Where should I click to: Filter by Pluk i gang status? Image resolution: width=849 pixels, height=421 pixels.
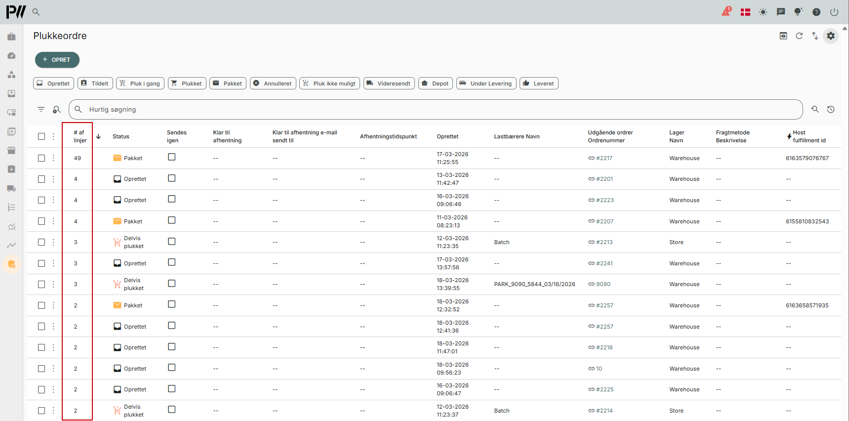[x=140, y=84]
